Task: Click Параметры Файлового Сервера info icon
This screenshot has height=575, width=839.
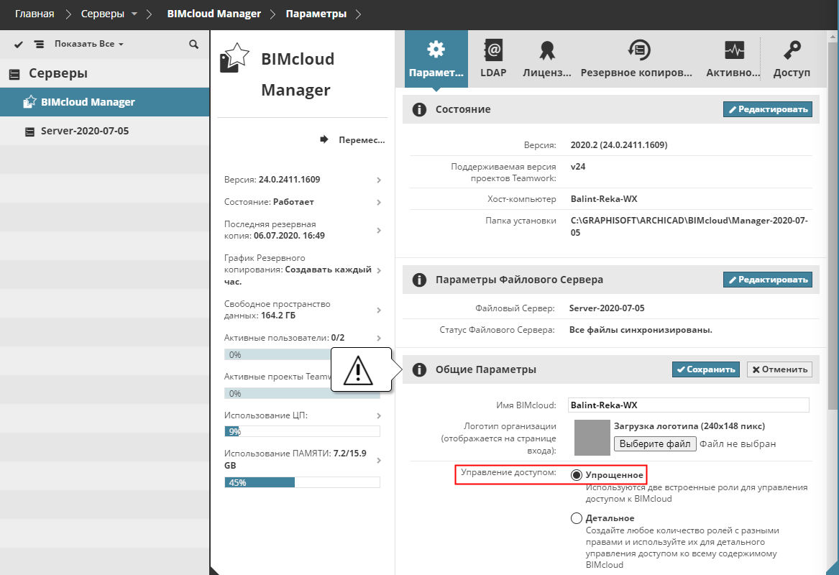Action: (419, 280)
